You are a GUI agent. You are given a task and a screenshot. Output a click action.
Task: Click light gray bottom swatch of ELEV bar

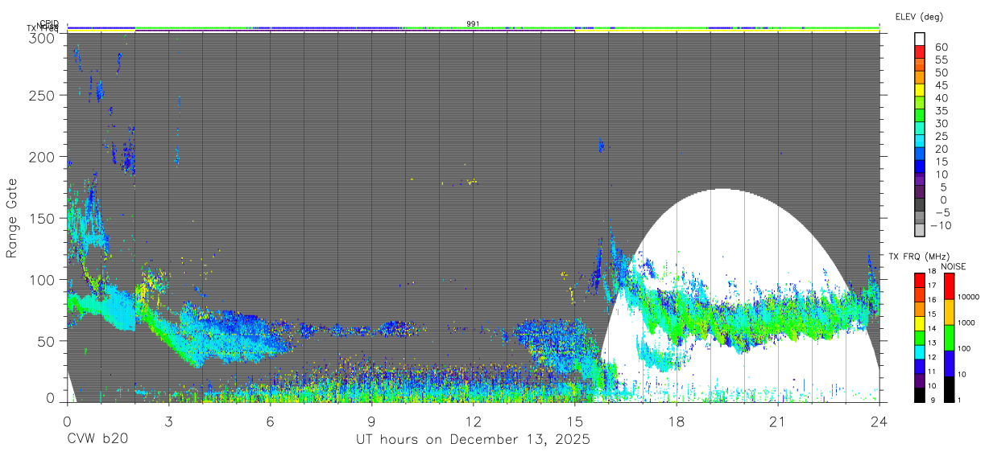920,231
